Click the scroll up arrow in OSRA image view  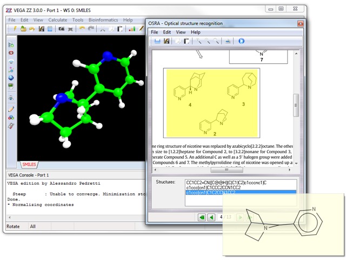[296, 54]
